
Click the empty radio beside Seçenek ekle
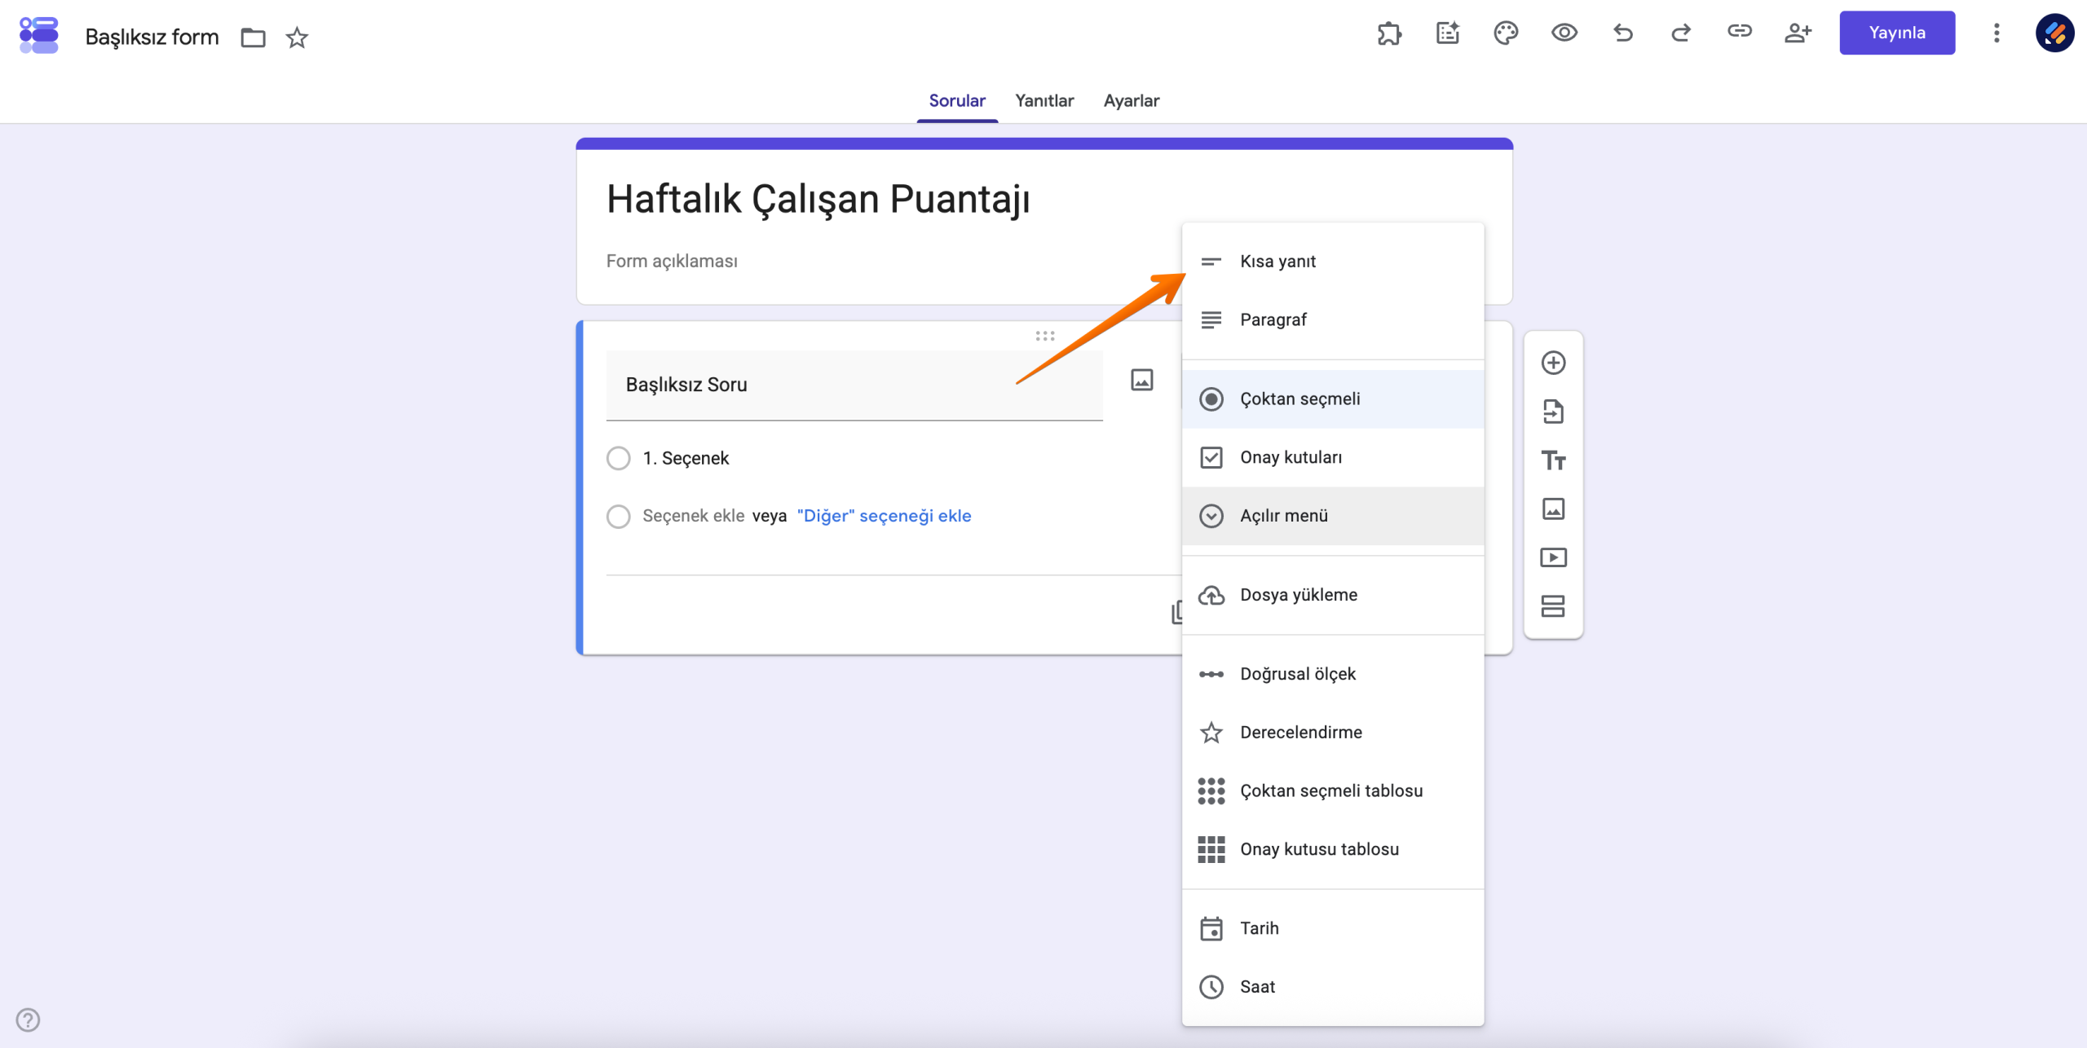point(619,517)
